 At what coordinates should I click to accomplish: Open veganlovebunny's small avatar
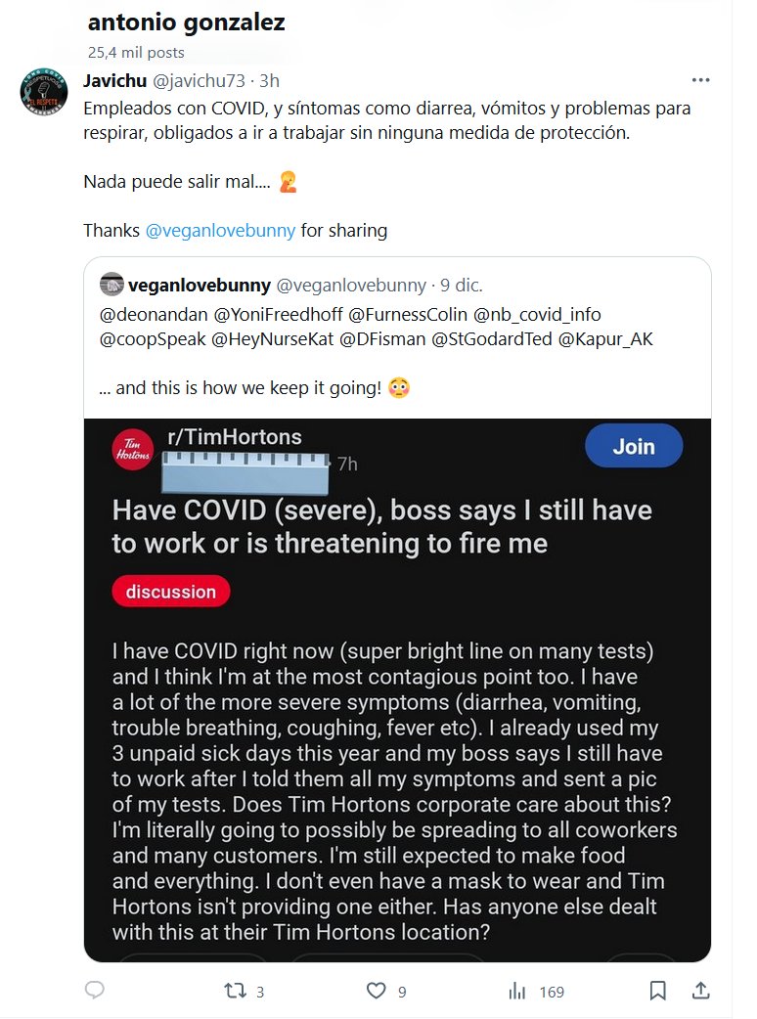click(111, 285)
